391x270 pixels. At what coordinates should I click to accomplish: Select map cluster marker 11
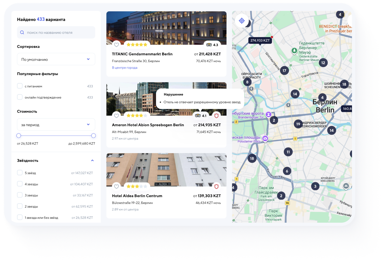coord(288,152)
